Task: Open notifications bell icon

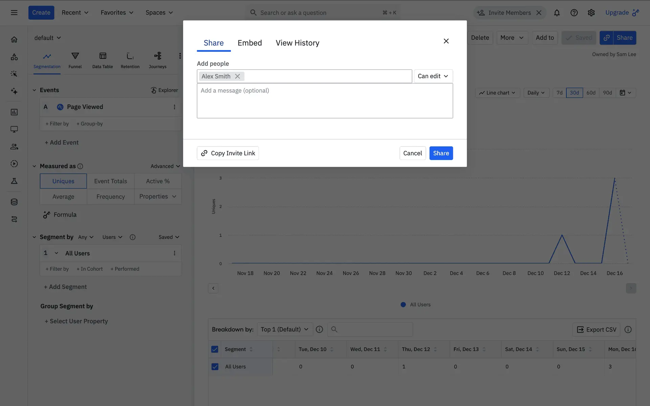Action: click(x=557, y=13)
